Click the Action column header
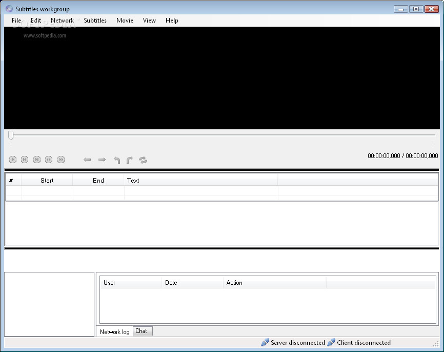The width and height of the screenshot is (444, 352). tap(275, 283)
